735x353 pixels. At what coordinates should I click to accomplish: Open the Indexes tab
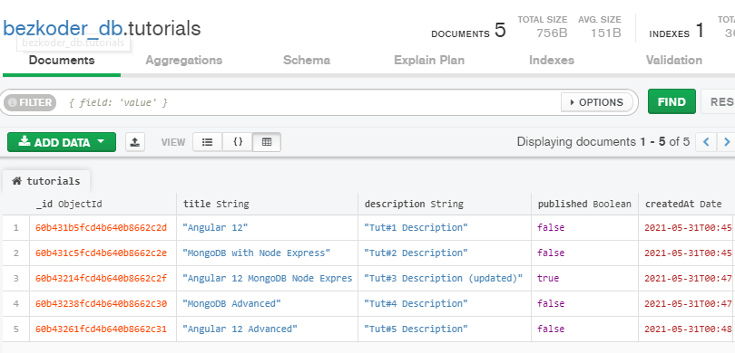tap(552, 61)
